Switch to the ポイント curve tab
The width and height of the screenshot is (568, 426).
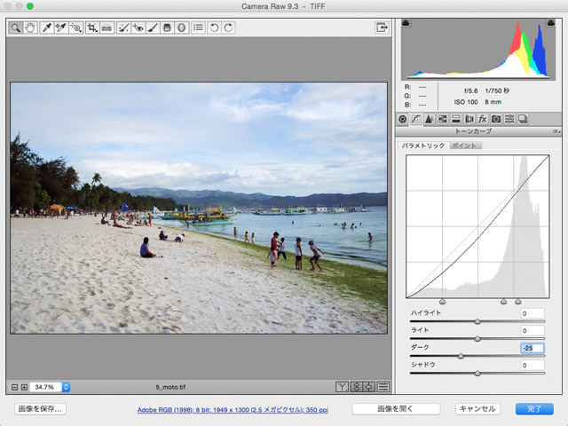tap(464, 145)
